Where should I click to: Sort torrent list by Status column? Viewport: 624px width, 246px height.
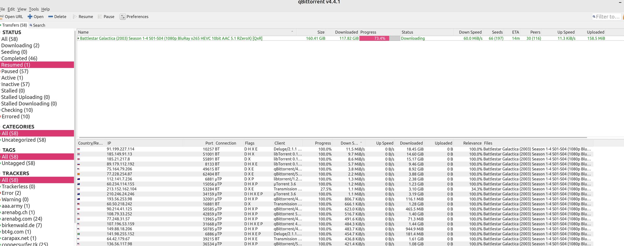click(x=407, y=32)
